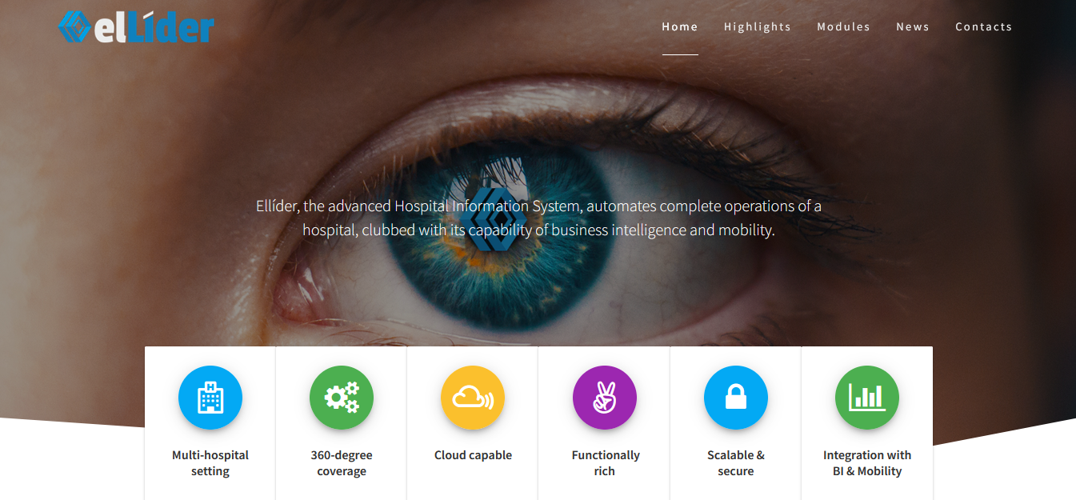Click the Scalable & secure label

click(736, 463)
